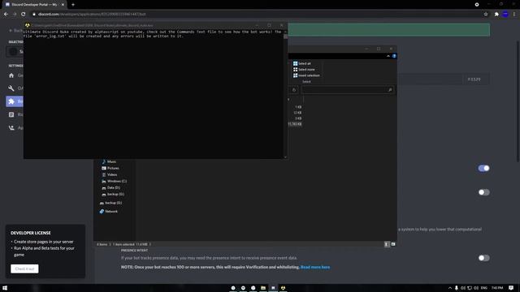
Task: Click Select all in File Explorer ribbon
Action: point(302,63)
